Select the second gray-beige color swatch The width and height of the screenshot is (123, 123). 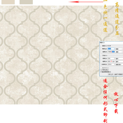point(26,2)
